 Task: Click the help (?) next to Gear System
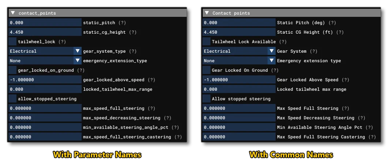pos(314,51)
